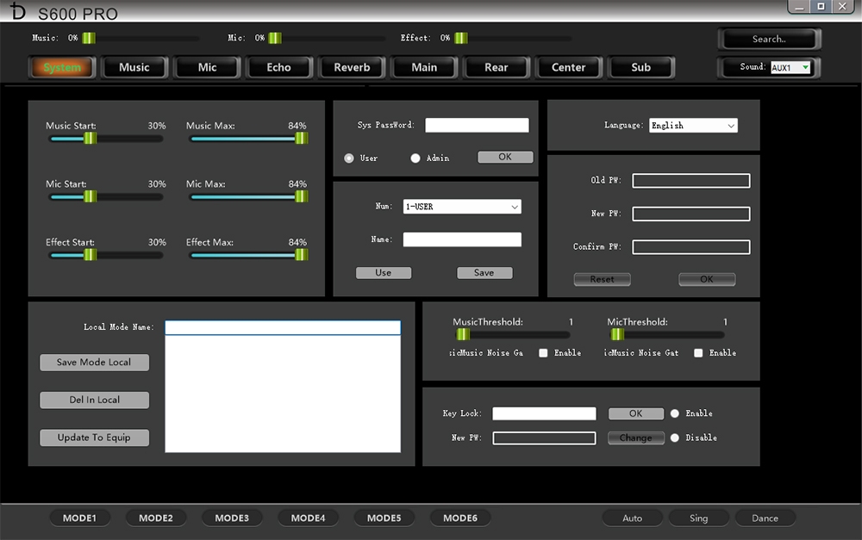Image resolution: width=862 pixels, height=540 pixels.
Task: Click the Search button at top right
Action: [769, 39]
